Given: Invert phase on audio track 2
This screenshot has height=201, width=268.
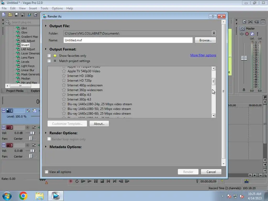Looking at the screenshot, I should pyautogui.click(x=34, y=127).
